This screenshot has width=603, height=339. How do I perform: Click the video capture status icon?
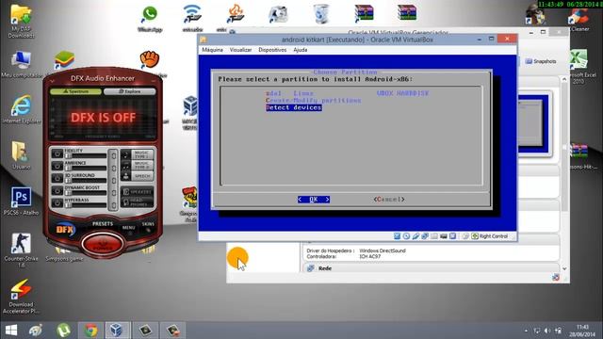pos(444,236)
